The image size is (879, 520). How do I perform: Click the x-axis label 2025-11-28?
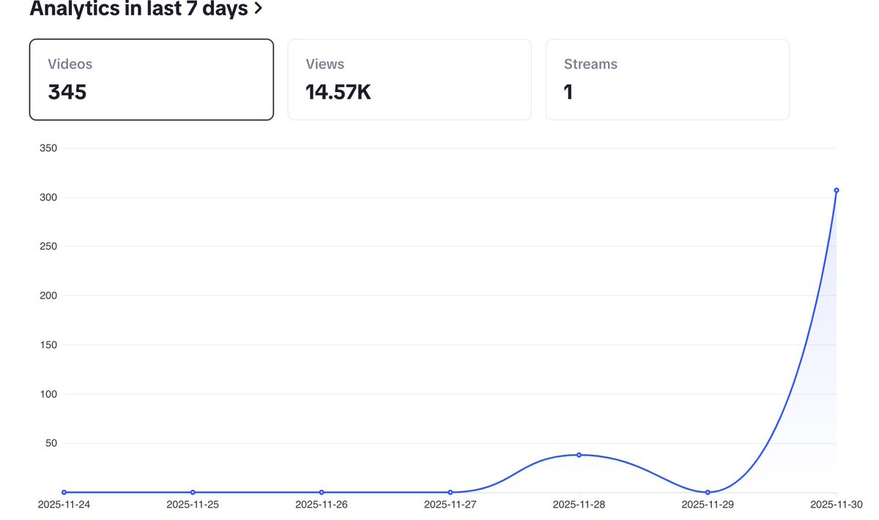tap(579, 505)
